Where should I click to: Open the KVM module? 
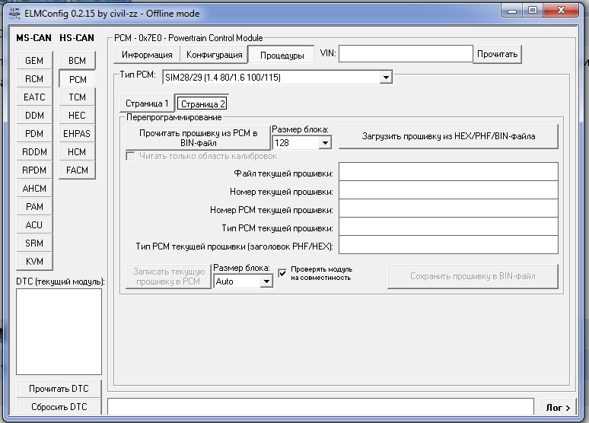click(x=34, y=262)
